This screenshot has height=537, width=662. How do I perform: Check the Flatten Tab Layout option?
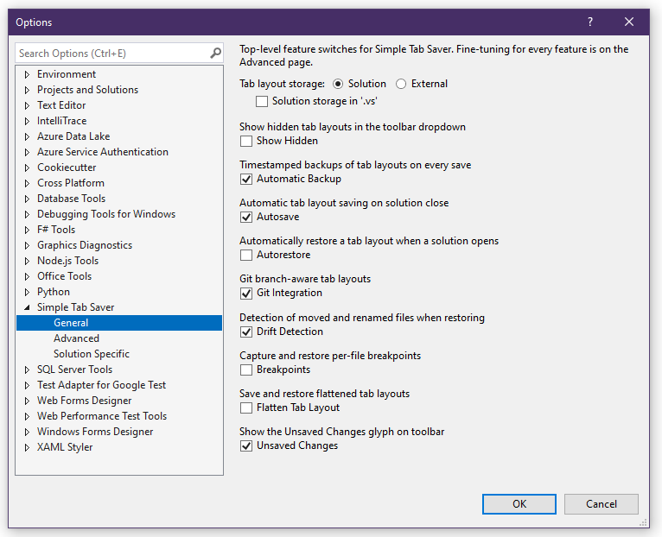(x=246, y=407)
